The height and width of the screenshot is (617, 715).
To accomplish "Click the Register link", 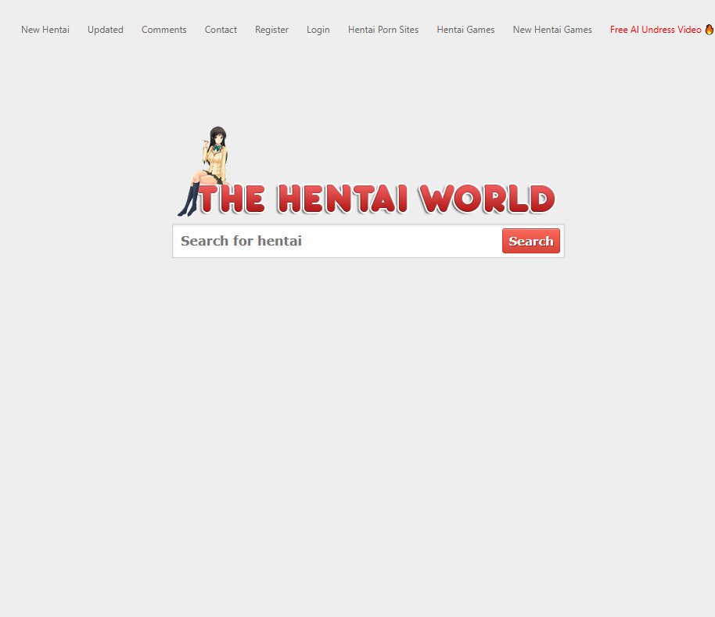I will 271,30.
